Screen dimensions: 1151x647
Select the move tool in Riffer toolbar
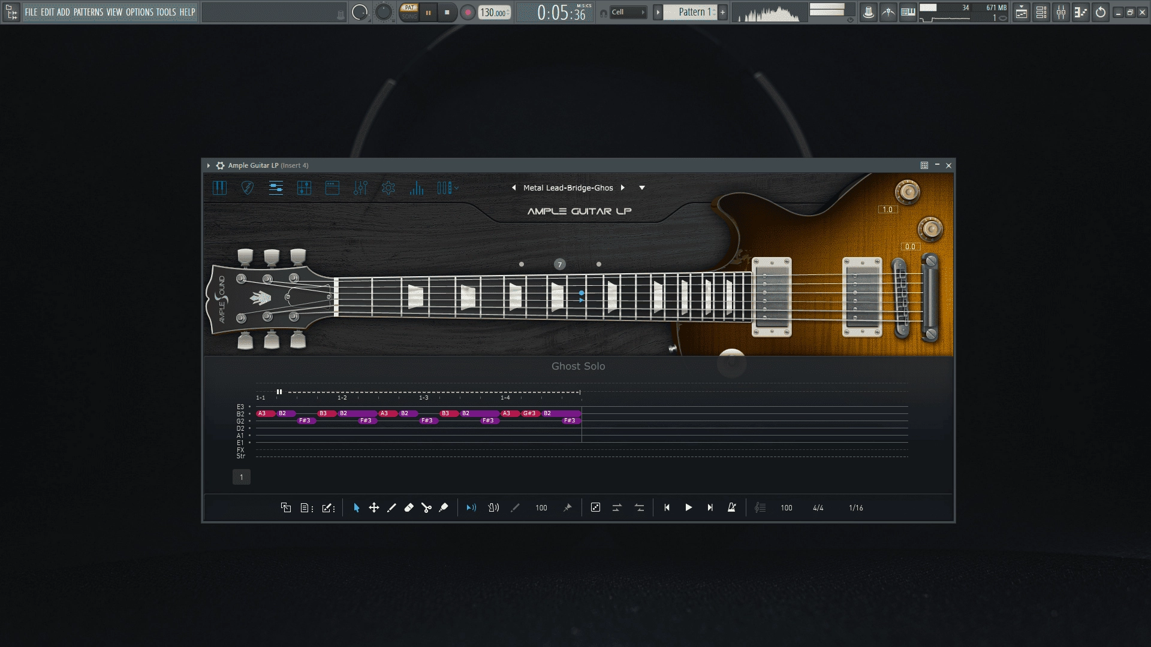(374, 508)
